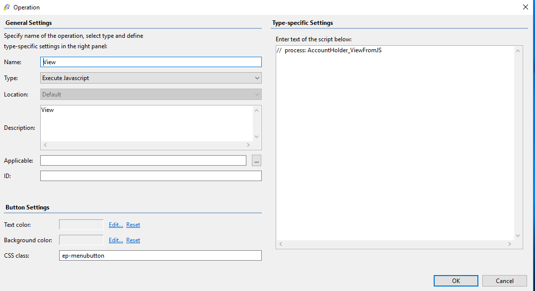Click the Type-specific Settings heading
This screenshot has width=535, height=291.
click(303, 23)
